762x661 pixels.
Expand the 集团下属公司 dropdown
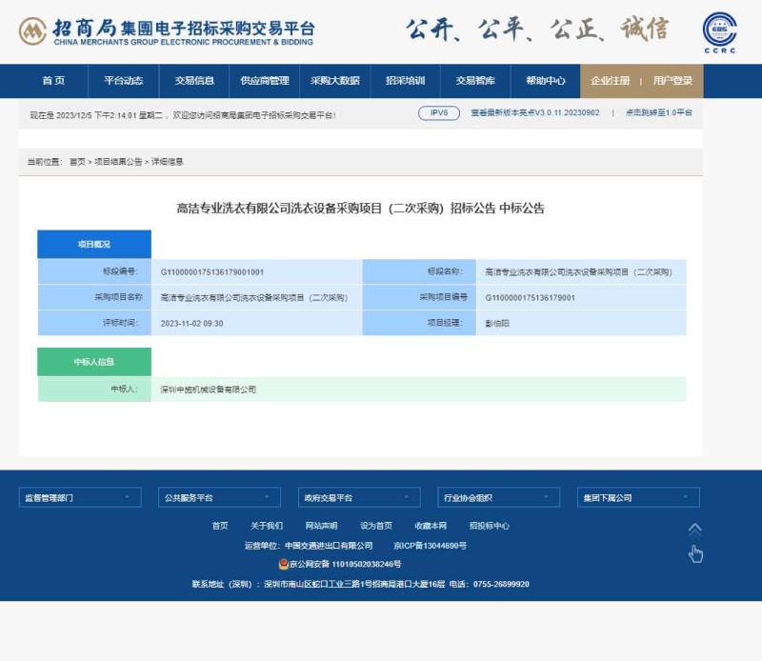(638, 497)
